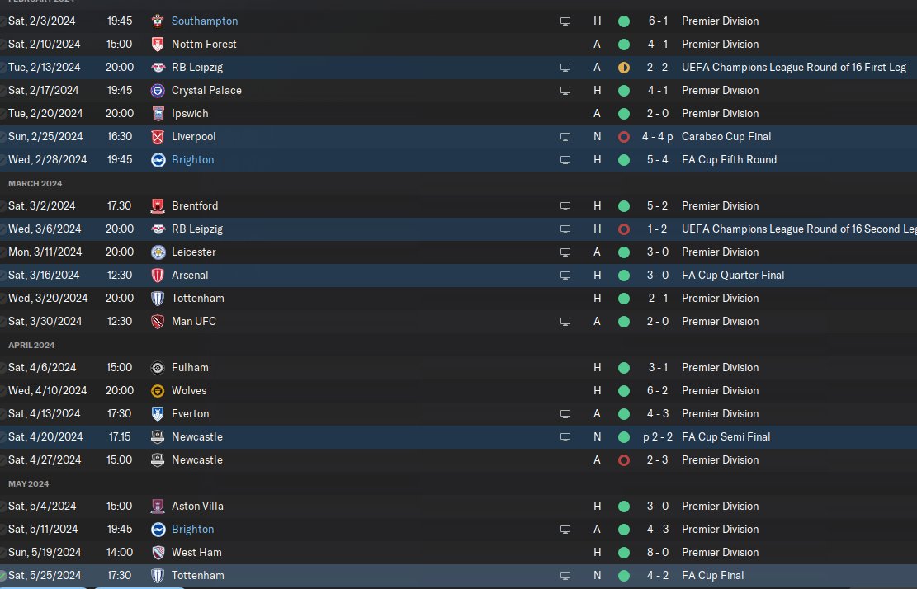Open the Southampton team link
The width and height of the screenshot is (917, 589).
tap(205, 21)
